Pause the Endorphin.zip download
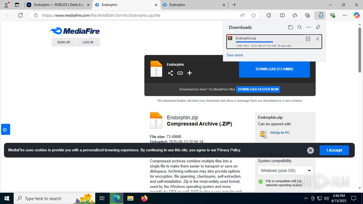This screenshot has height=204, width=363. 308,39
